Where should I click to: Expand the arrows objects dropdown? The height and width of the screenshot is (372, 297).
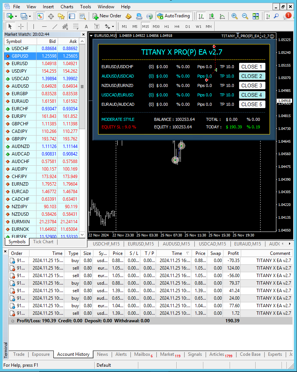tap(113, 26)
